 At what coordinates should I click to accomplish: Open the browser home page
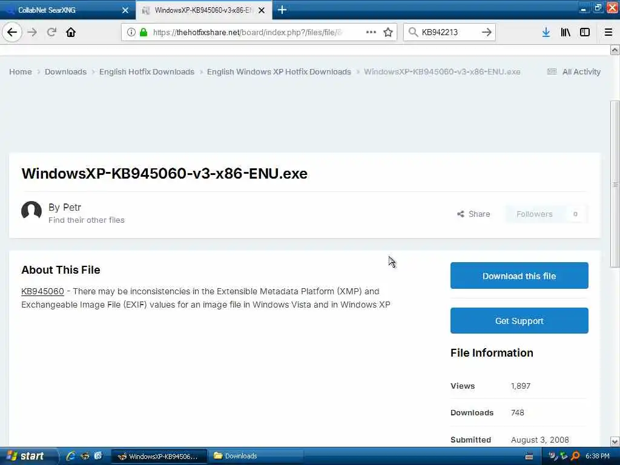pos(71,32)
